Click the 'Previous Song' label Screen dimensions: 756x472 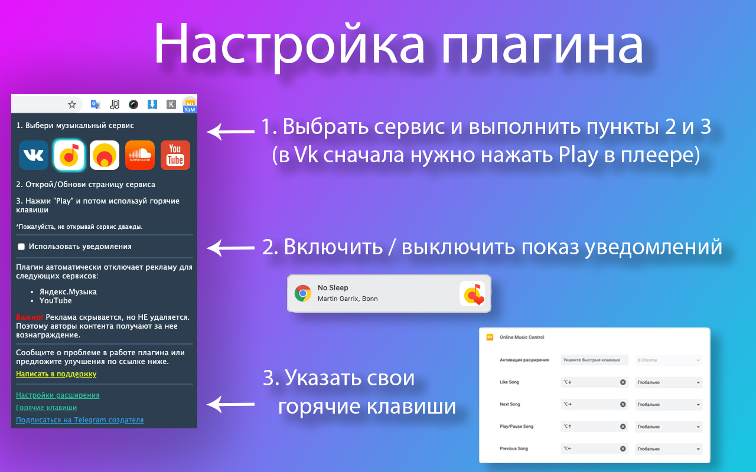(x=514, y=449)
